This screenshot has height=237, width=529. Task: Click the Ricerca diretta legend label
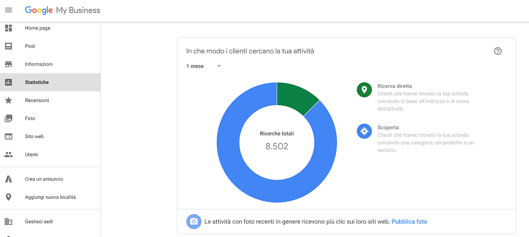click(395, 86)
